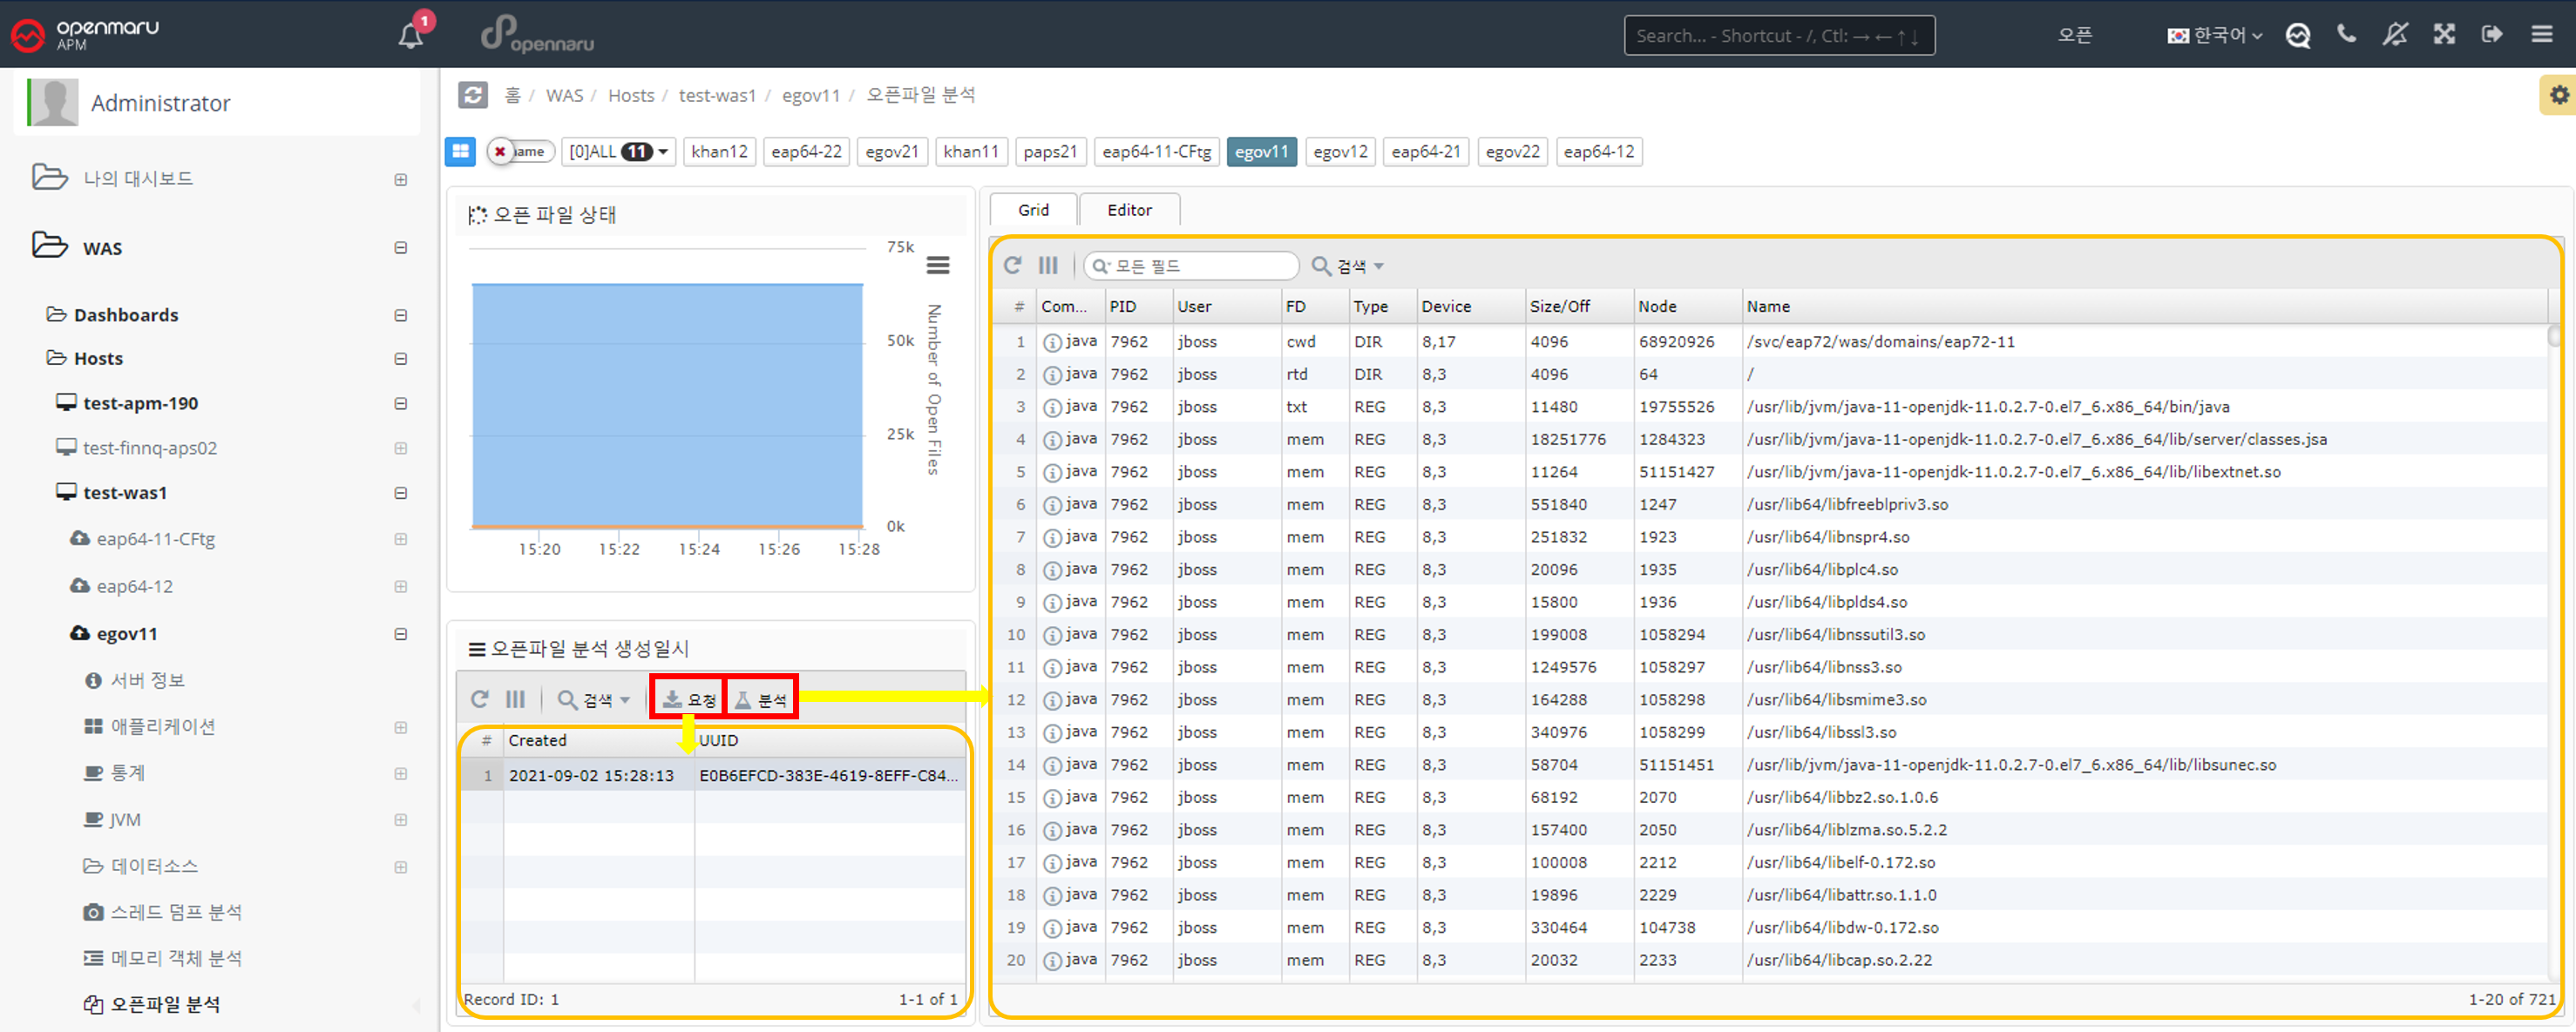Switch to the Editor tab
Viewport: 2576px width, 1032px height.
[x=1129, y=210]
